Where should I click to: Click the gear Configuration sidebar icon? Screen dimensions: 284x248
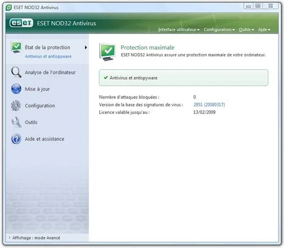tap(16, 105)
